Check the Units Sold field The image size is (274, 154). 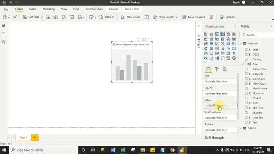[x=246, y=118]
